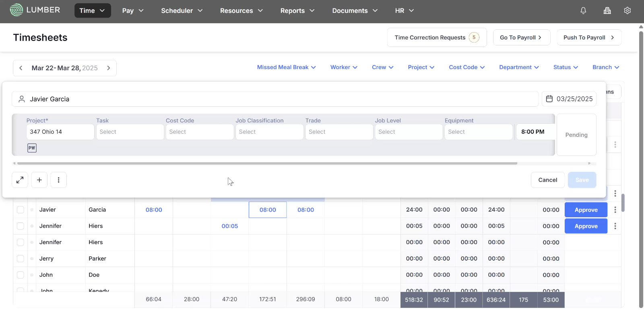Open the Resources menu
Screen dimensions: 644x310
click(x=242, y=10)
